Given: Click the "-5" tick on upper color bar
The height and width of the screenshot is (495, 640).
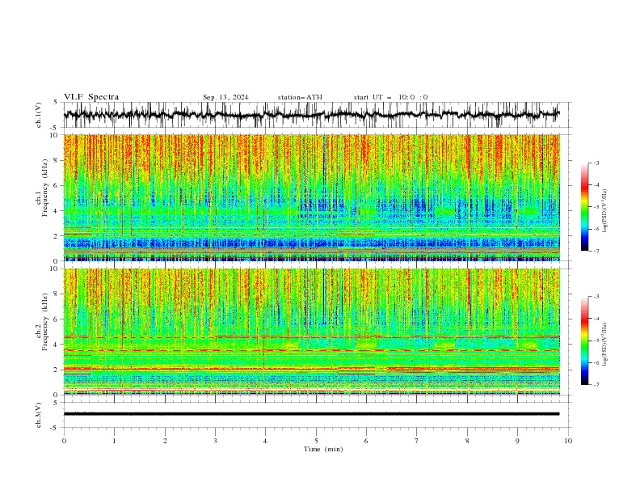Looking at the screenshot, I should coord(596,207).
